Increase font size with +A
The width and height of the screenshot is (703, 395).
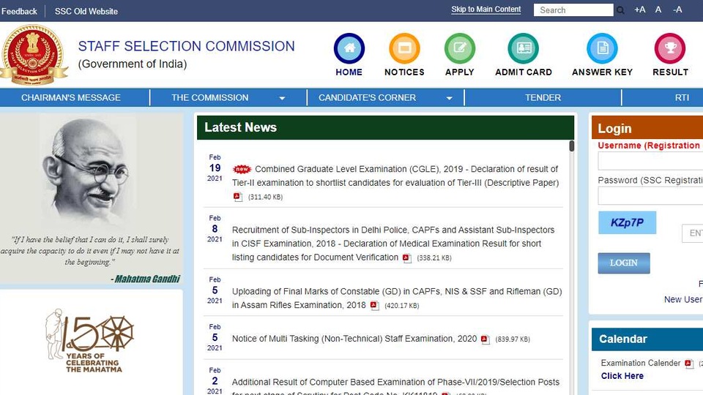640,10
